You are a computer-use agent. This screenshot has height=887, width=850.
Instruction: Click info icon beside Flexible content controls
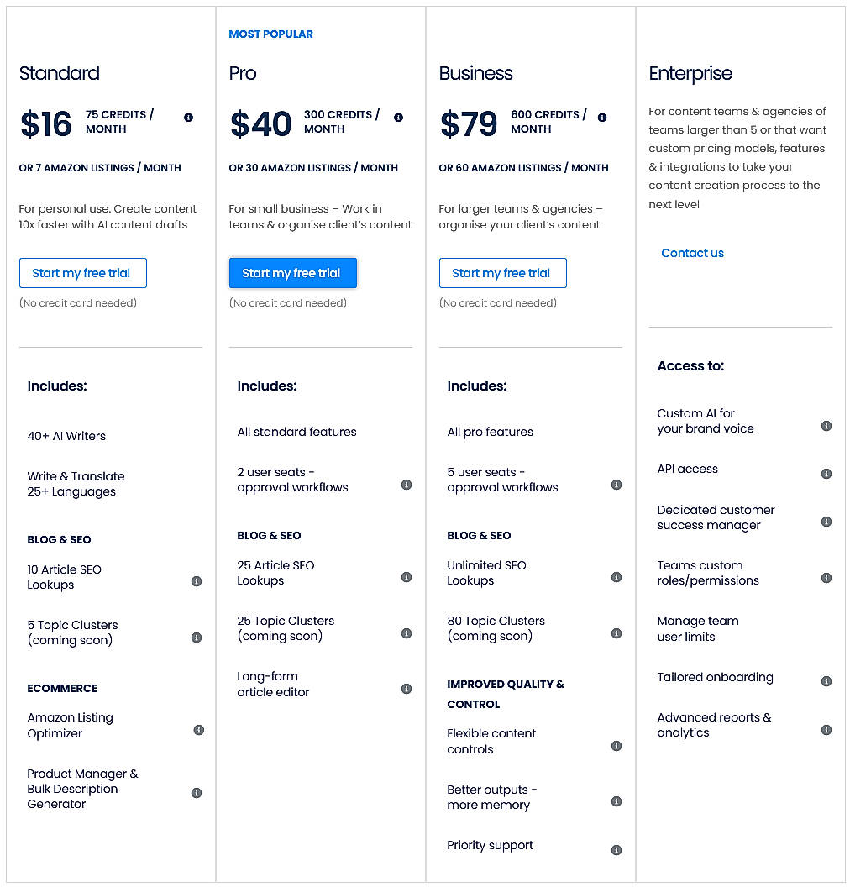pyautogui.click(x=617, y=746)
